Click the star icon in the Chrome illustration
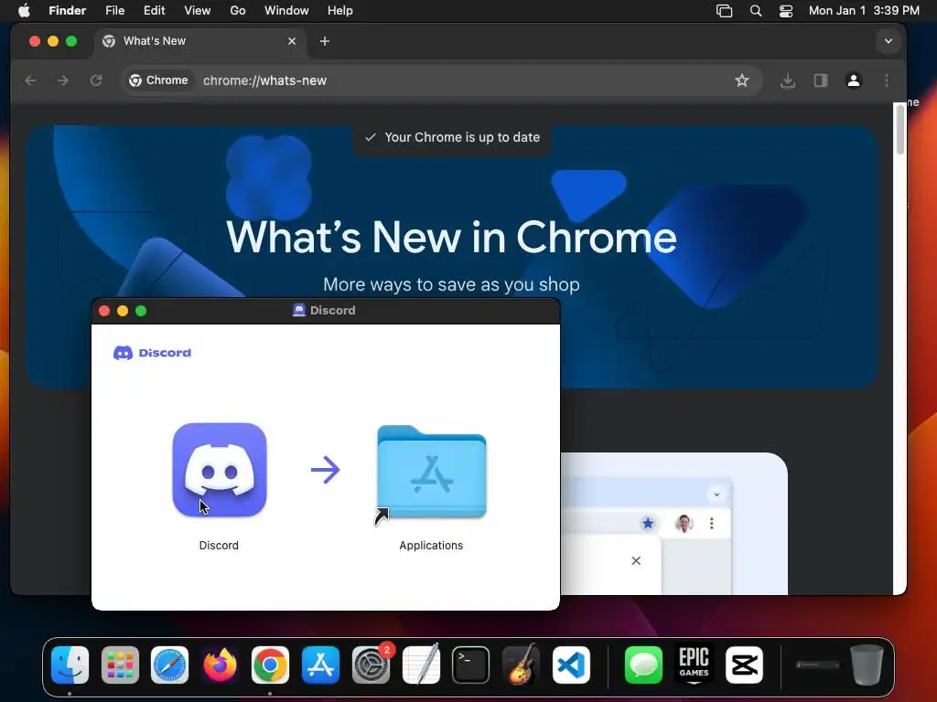Screen dimensions: 937x702 648,524
